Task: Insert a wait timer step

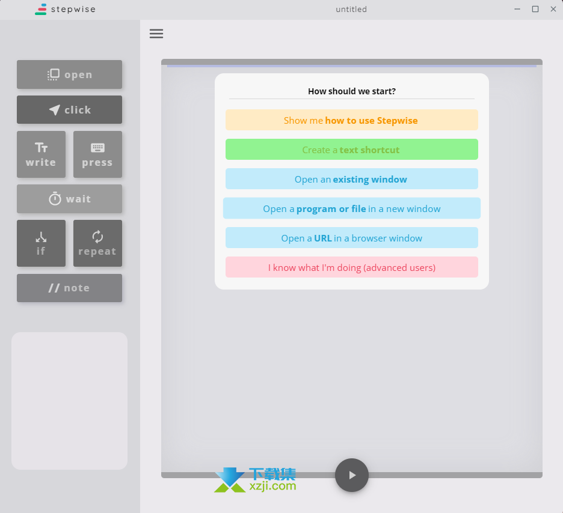Action: coord(69,199)
